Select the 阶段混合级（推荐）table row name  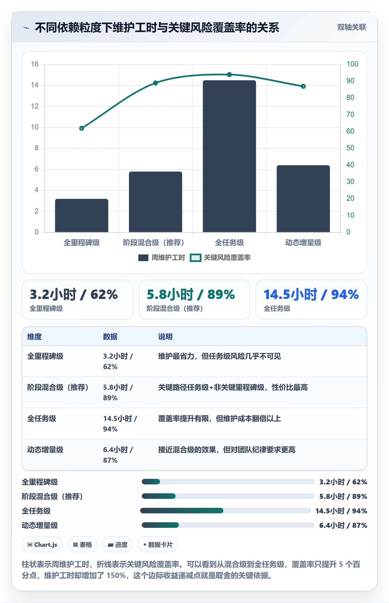point(58,387)
